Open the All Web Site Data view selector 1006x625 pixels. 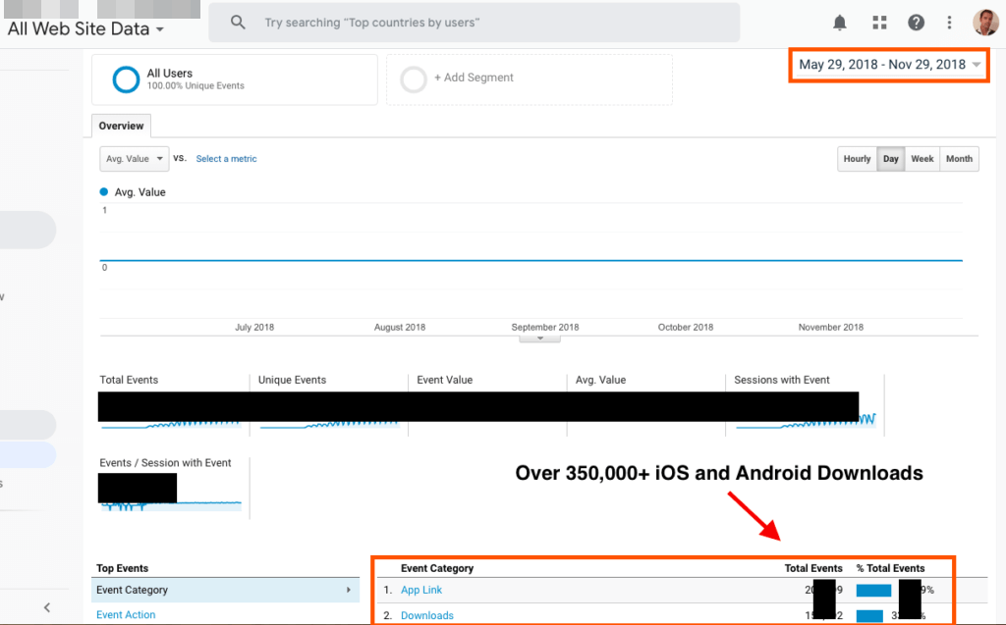(x=86, y=28)
